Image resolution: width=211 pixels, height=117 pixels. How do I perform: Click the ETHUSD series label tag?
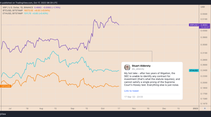[194, 70]
